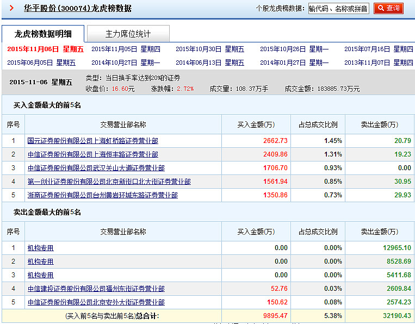Open 浙商证券台州黄岩环城东路营业部 link
The image size is (415, 324).
(102, 195)
